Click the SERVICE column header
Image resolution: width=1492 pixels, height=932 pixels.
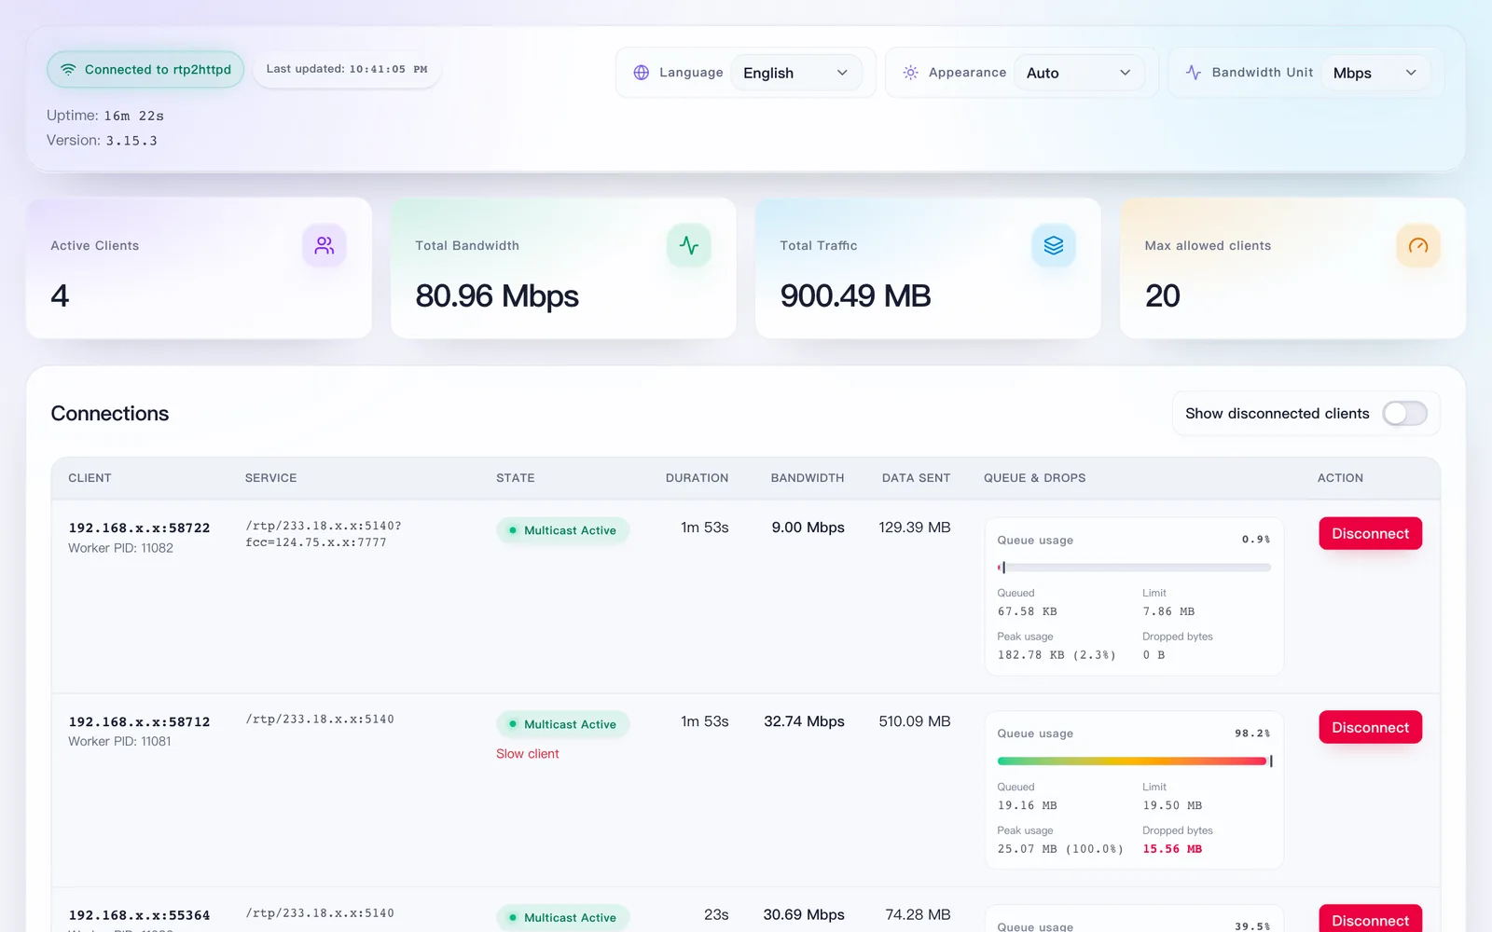pyautogui.click(x=270, y=478)
